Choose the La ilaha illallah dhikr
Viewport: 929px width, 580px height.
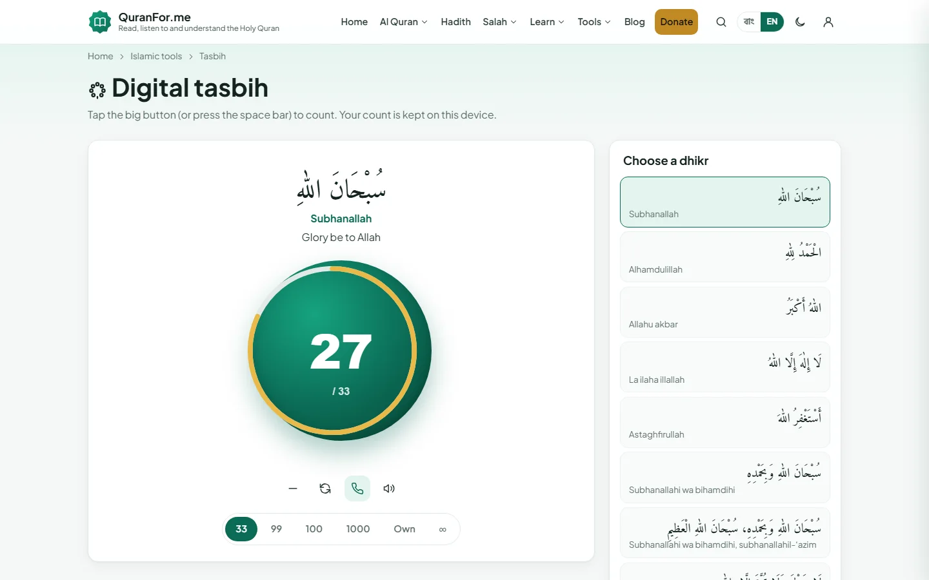click(x=725, y=367)
